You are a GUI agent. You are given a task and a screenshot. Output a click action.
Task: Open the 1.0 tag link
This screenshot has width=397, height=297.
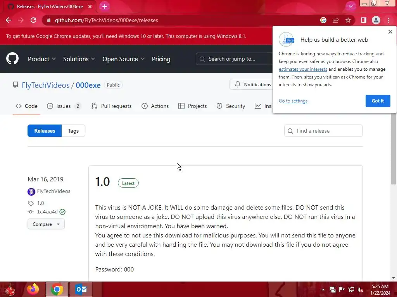tap(40, 203)
